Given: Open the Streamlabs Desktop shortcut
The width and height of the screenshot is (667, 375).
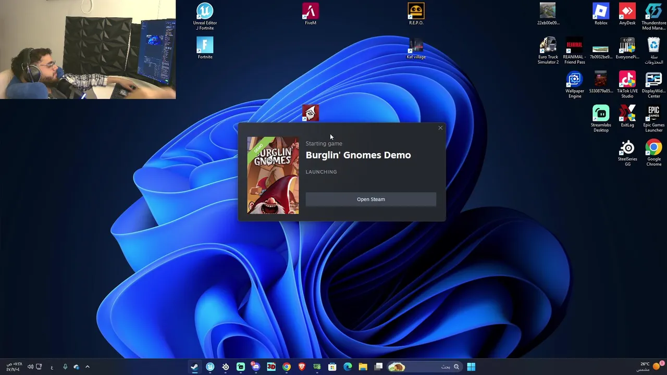Looking at the screenshot, I should tap(600, 119).
